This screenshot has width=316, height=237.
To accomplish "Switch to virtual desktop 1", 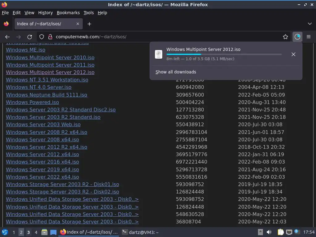I will (x=14, y=232).
